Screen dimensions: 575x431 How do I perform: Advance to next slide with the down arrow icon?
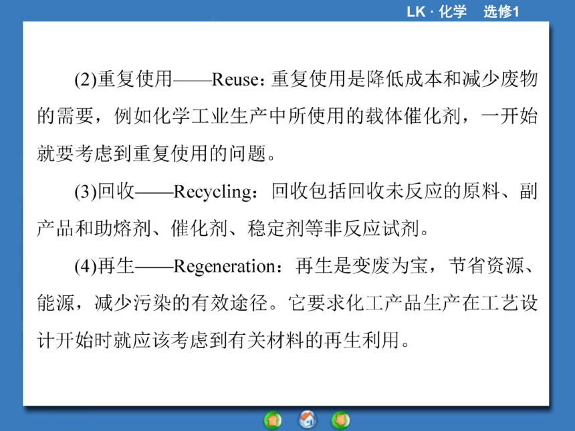click(x=341, y=420)
